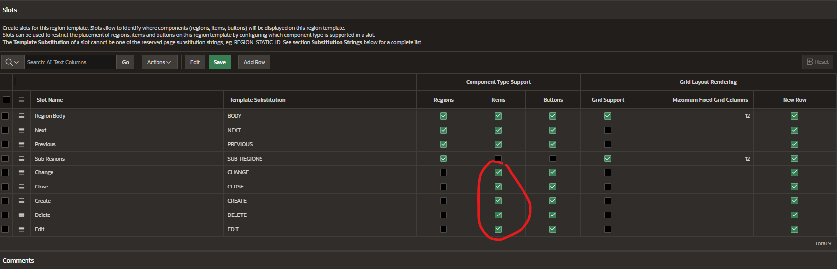The width and height of the screenshot is (837, 269).
Task: Toggle Grid Support for Next slot
Action: coord(608,130)
